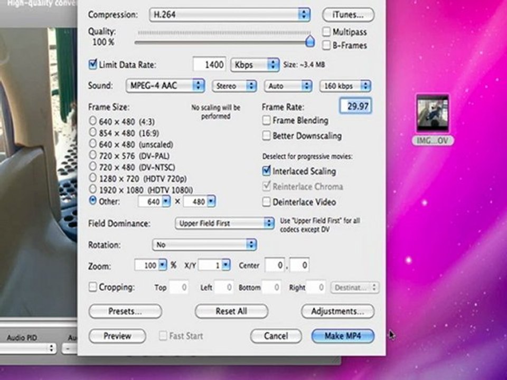This screenshot has width=507, height=380.
Task: Select the 640 × 480 (unscaled) frame size
Action: (93, 144)
